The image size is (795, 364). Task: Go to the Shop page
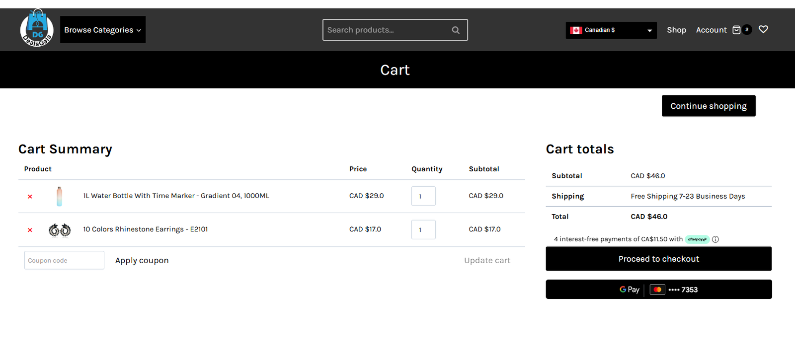coord(676,30)
